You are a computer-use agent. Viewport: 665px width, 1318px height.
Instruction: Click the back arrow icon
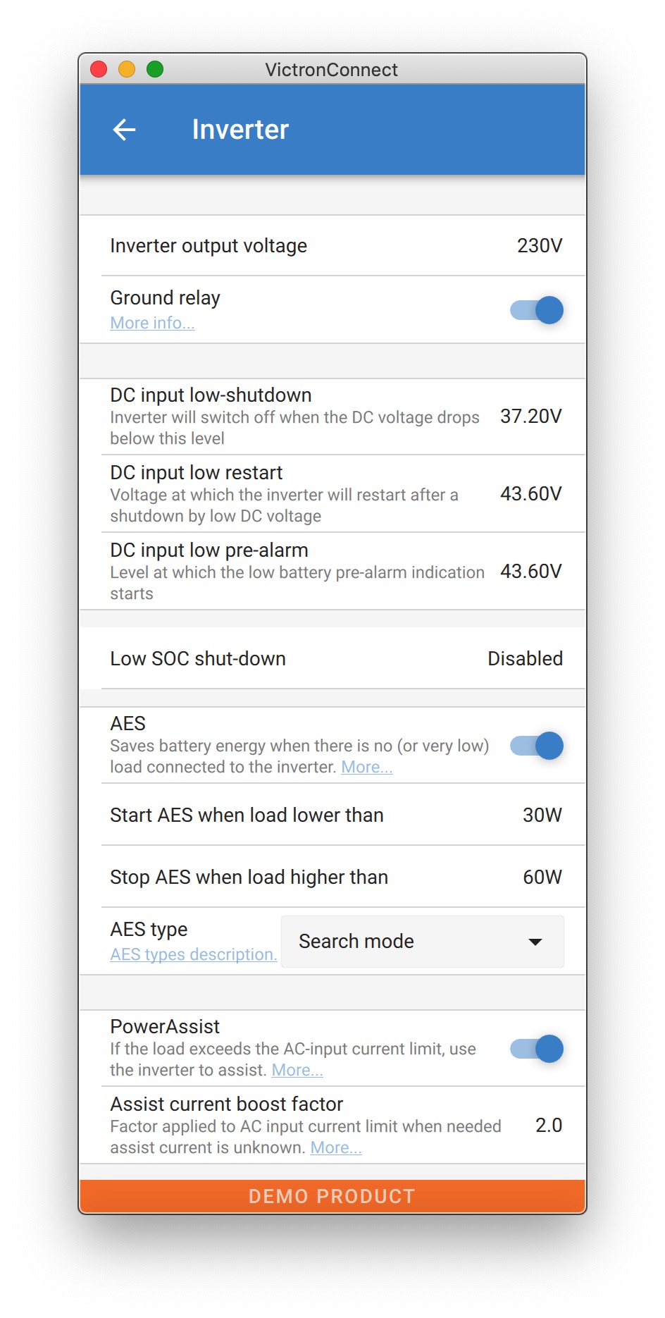(125, 130)
